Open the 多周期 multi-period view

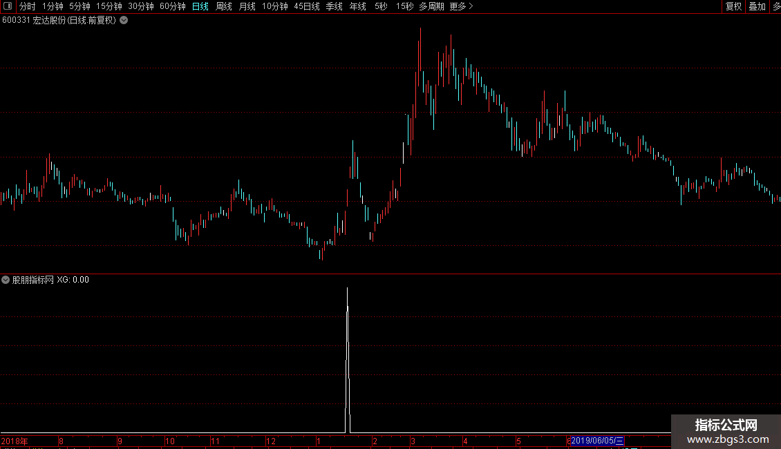[x=431, y=6]
